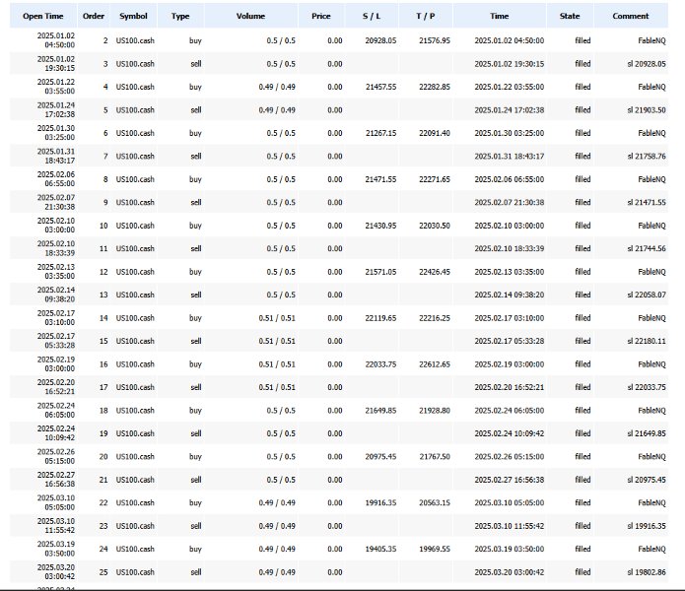The image size is (685, 591).
Task: Sort by the Open Time column header
Action: [43, 16]
